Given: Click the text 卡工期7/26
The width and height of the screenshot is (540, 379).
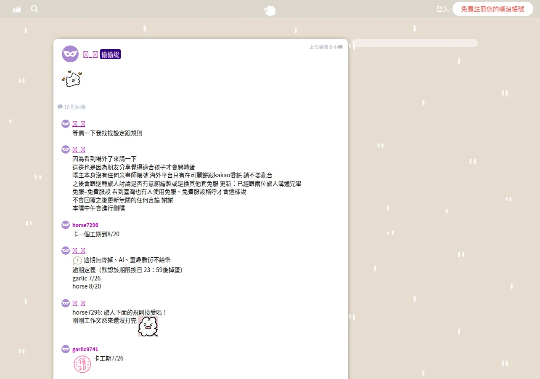Looking at the screenshot, I should (x=109, y=358).
